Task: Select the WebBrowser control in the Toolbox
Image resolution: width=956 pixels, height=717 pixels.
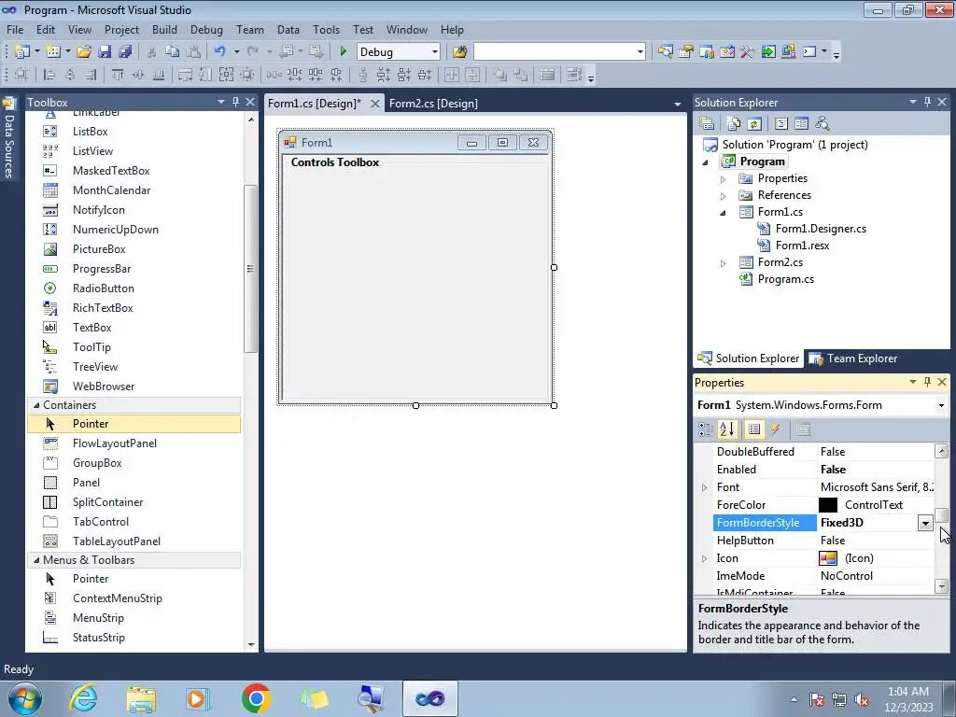Action: (x=103, y=386)
